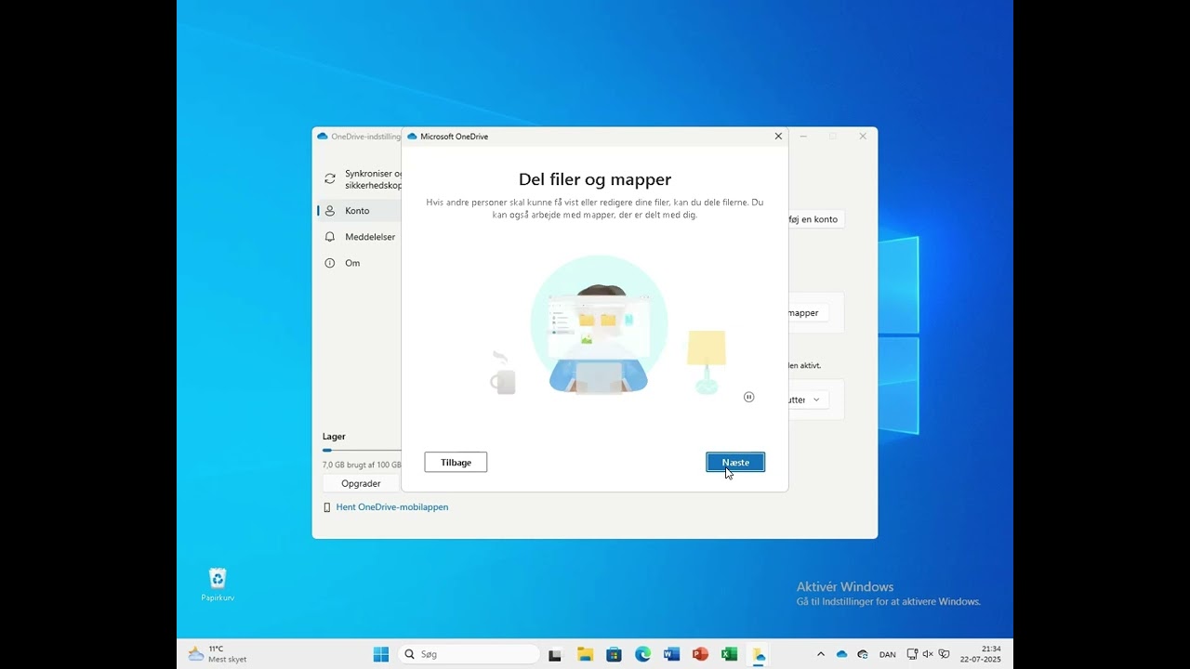This screenshot has height=669, width=1190.
Task: Click the Søg search field on taskbar
Action: click(x=469, y=654)
